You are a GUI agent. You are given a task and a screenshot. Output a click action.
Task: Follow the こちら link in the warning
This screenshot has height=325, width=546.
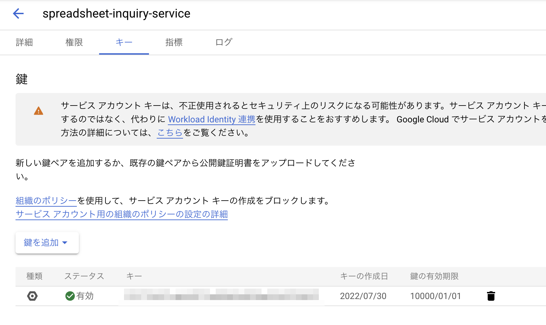(170, 133)
